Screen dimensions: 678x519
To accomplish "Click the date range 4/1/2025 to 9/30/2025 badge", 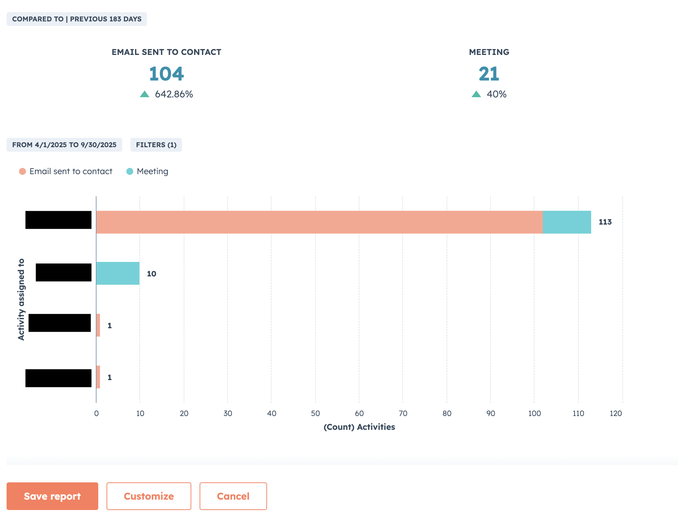I will [x=64, y=145].
